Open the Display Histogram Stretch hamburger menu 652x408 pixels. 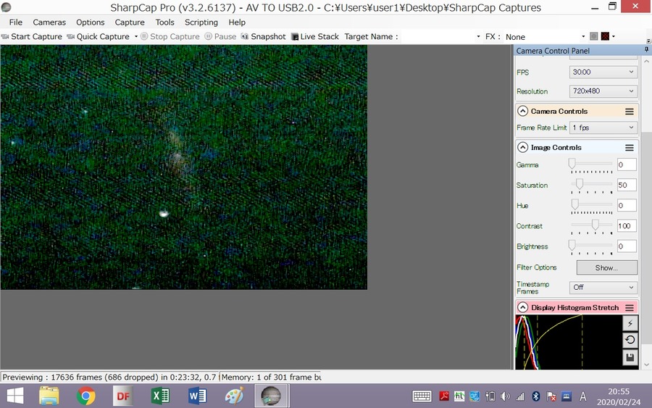pyautogui.click(x=630, y=308)
